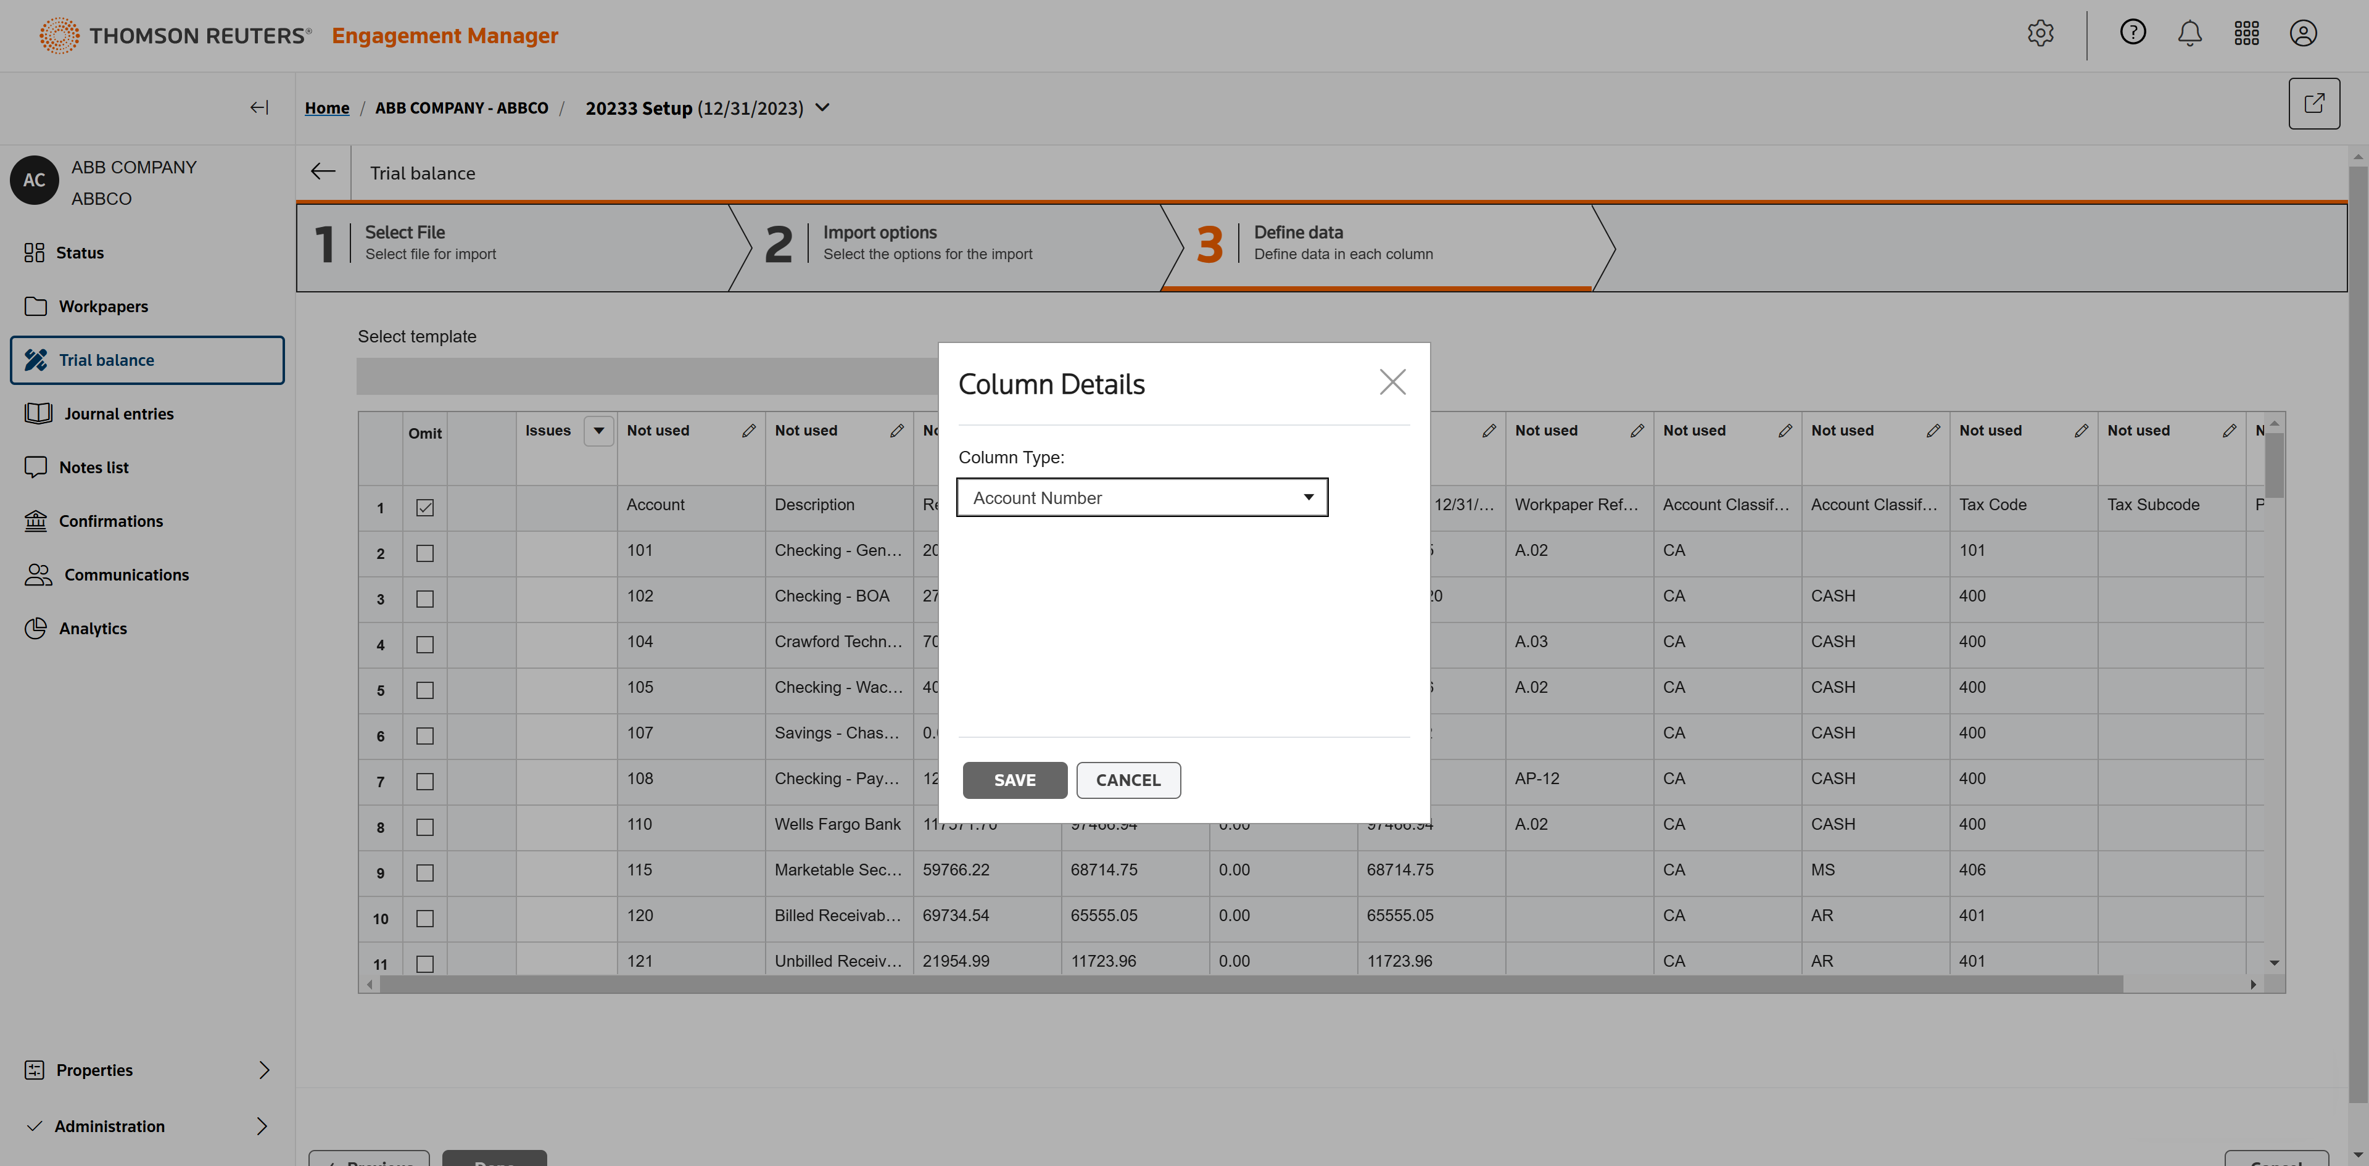The height and width of the screenshot is (1166, 2369).
Task: Open Journal entries in sidebar
Action: (118, 414)
